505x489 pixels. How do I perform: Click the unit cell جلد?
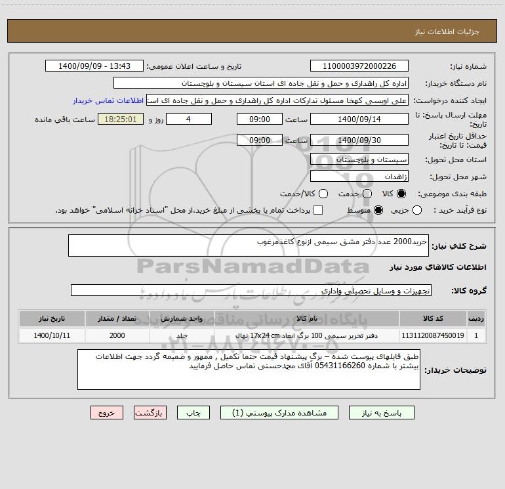click(x=182, y=335)
